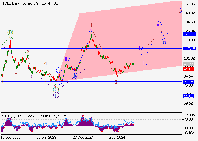Viewport: 198px width, 141px height.
Task: Click the green (B) wave label
Action: [10, 32]
